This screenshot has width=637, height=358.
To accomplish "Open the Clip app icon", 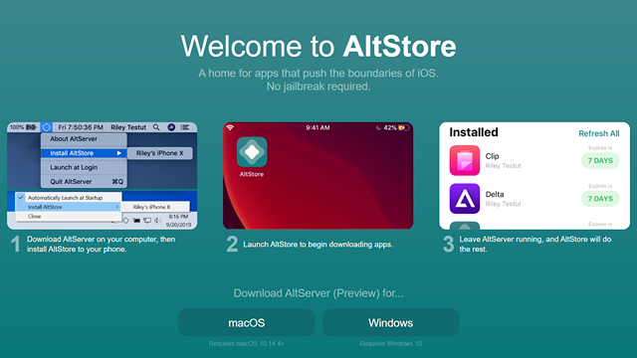I will (x=465, y=160).
